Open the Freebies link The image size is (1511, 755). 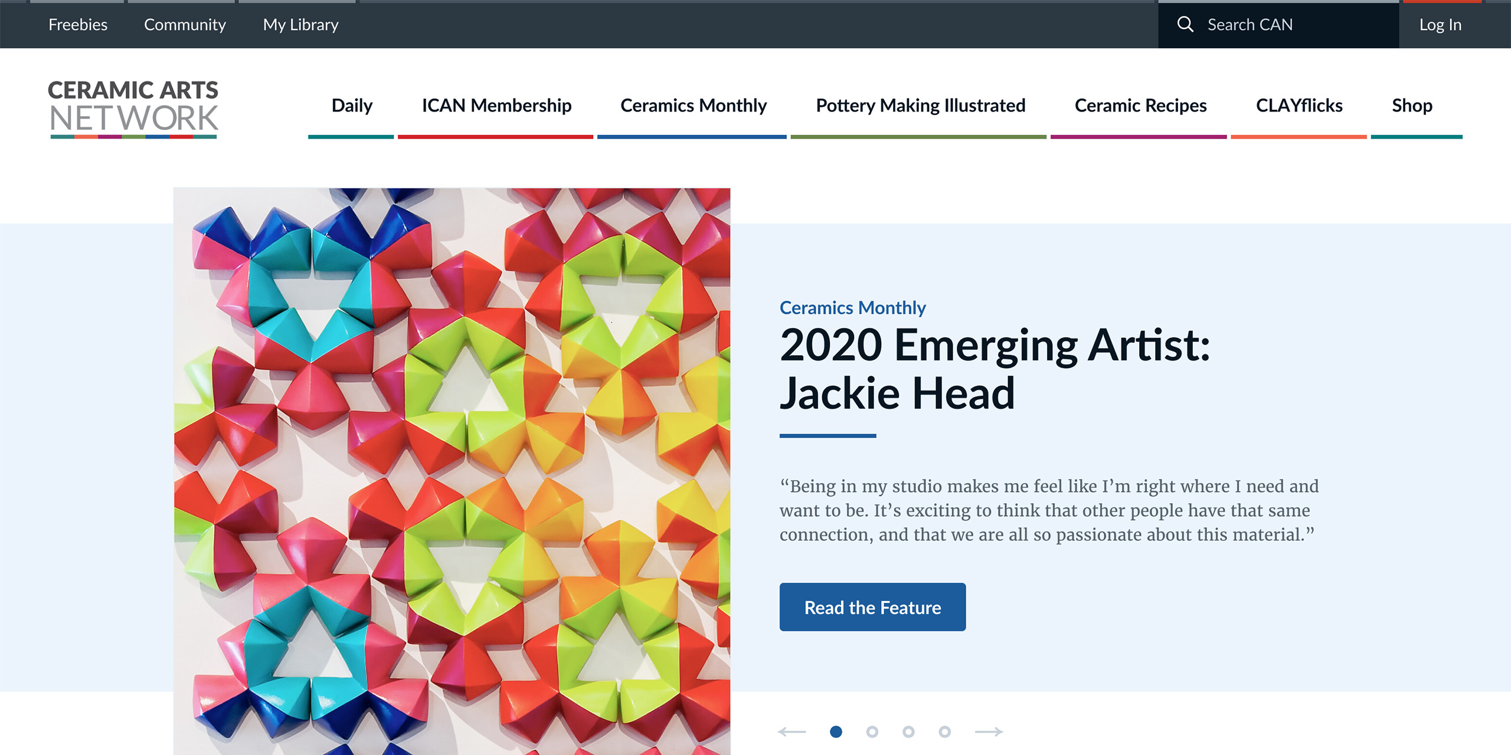point(78,25)
